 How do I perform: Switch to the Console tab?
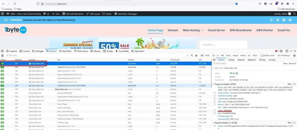[25, 51]
